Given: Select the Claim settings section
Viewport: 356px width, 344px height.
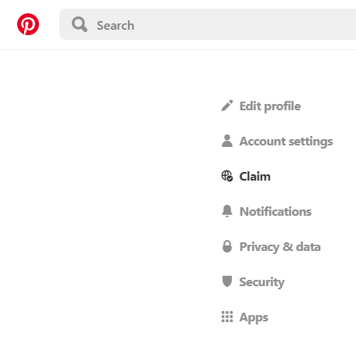Looking at the screenshot, I should [x=255, y=177].
